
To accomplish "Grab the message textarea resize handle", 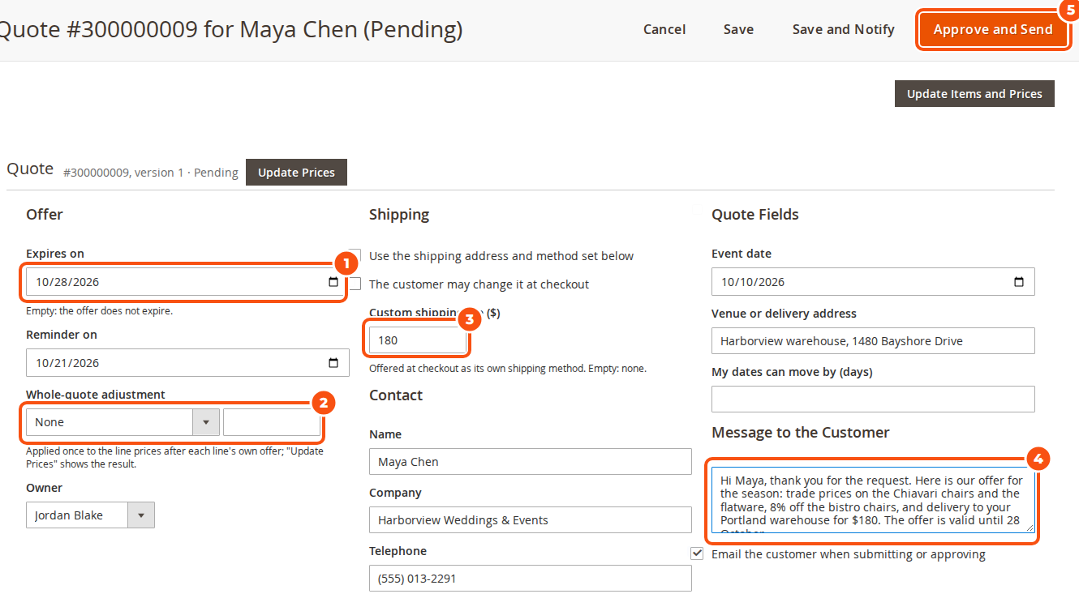I will (1030, 528).
